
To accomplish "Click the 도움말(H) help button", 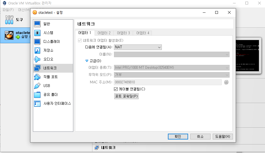I will tap(223, 136).
